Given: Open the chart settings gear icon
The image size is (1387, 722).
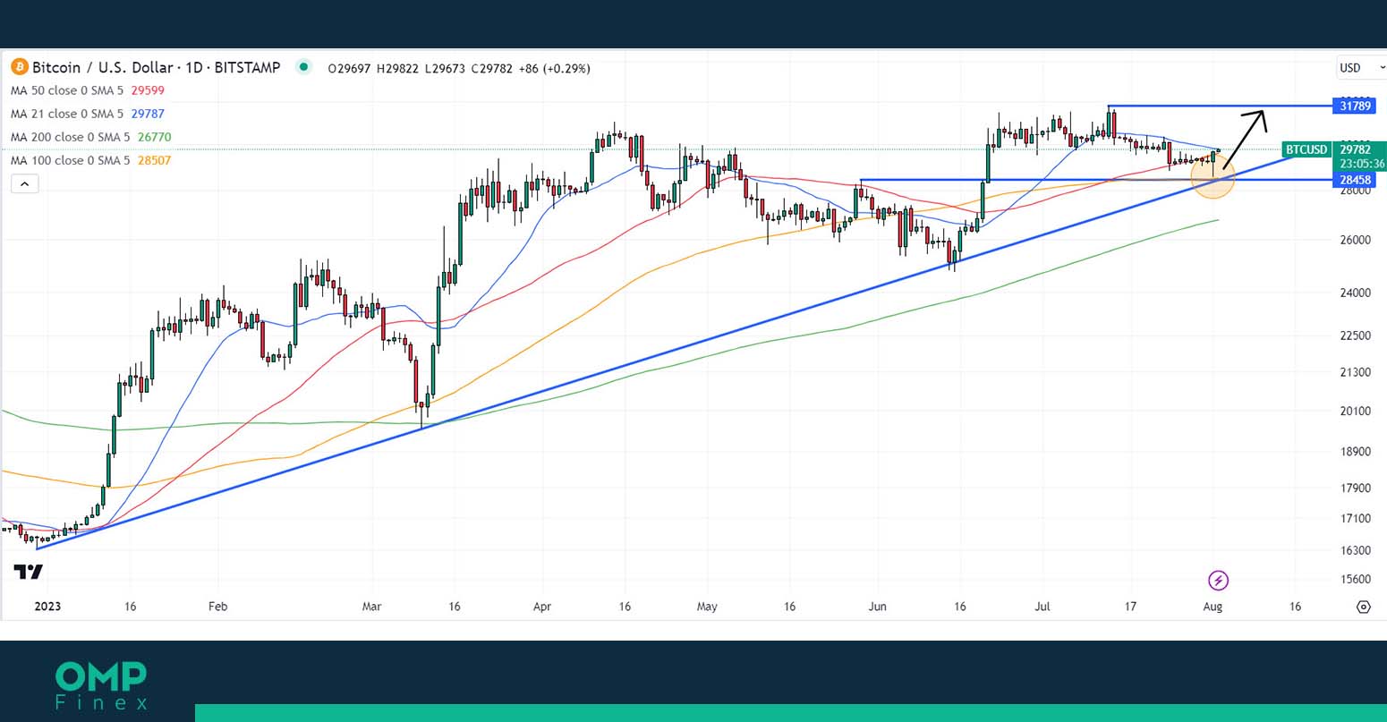Looking at the screenshot, I should (1363, 607).
